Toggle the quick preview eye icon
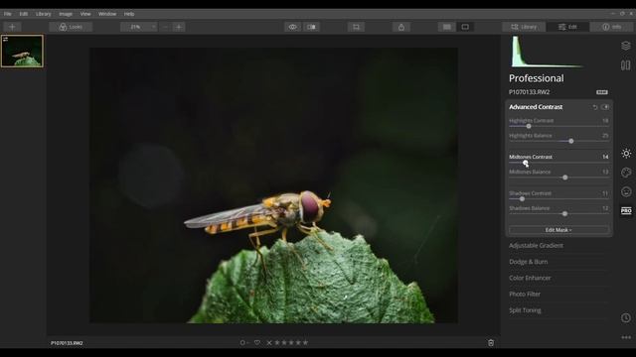Viewport: 636px width, 357px height. [293, 27]
